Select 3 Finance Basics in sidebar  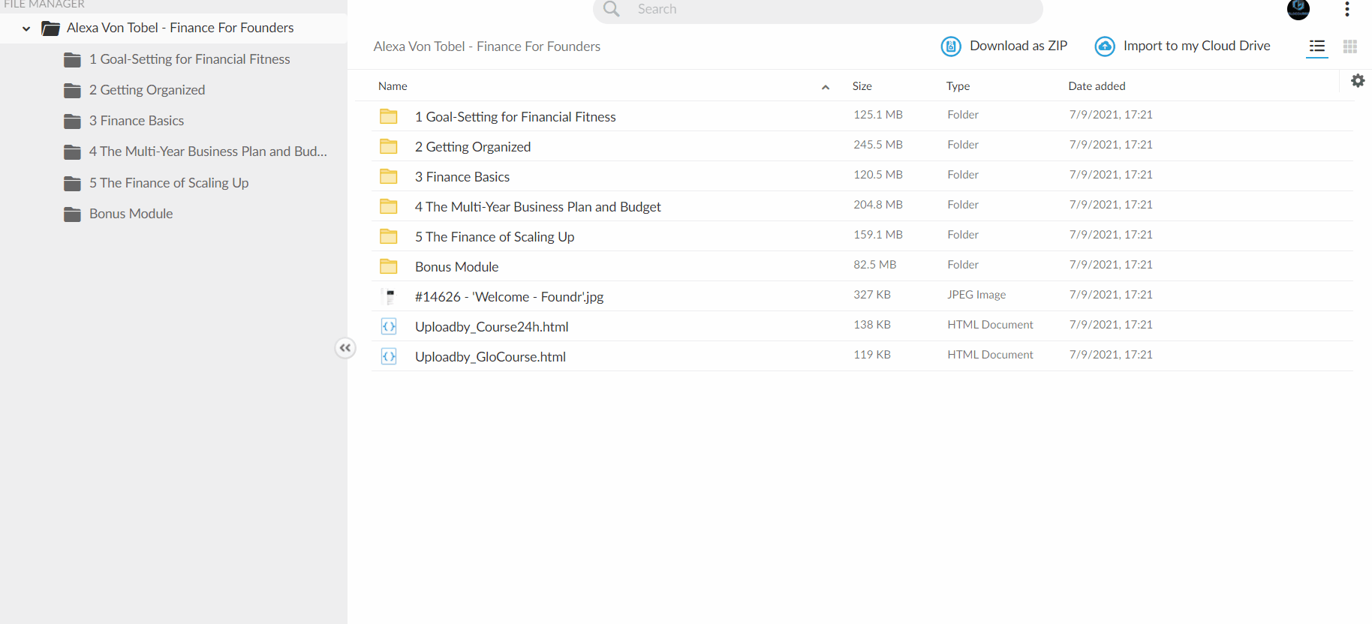(x=136, y=121)
